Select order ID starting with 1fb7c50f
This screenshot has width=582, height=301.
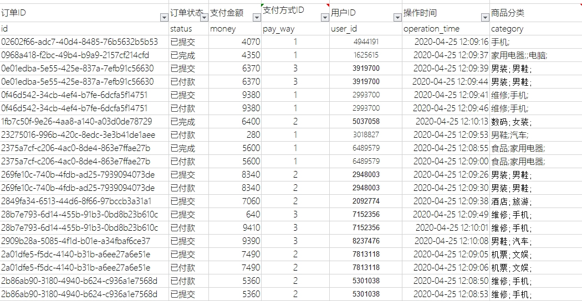[x=85, y=122]
